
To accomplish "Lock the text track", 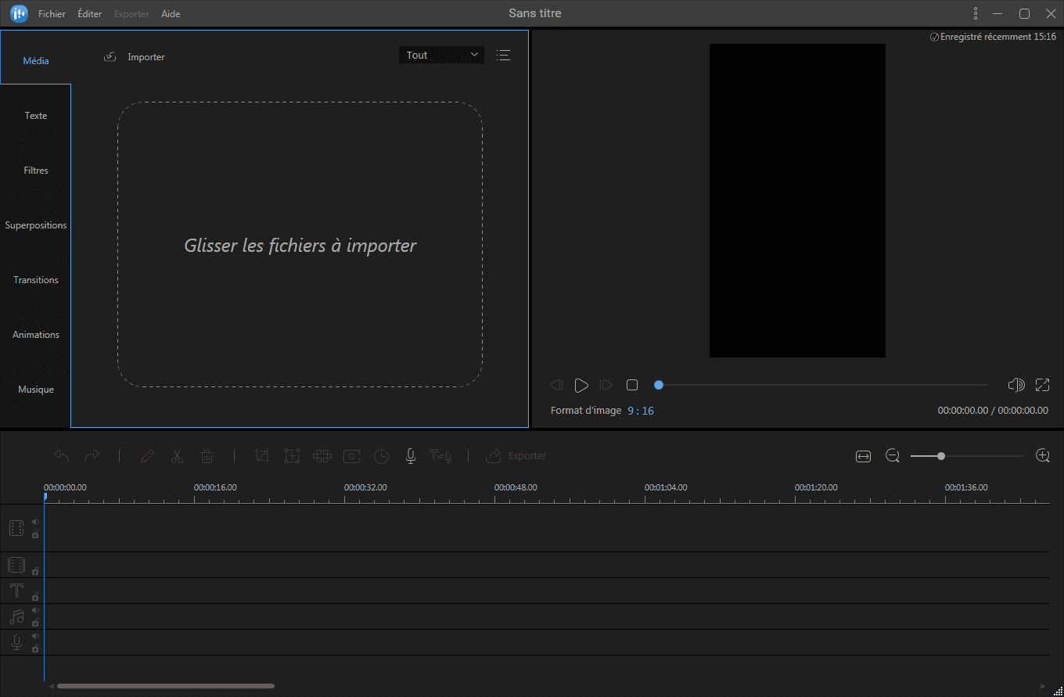I will [35, 597].
